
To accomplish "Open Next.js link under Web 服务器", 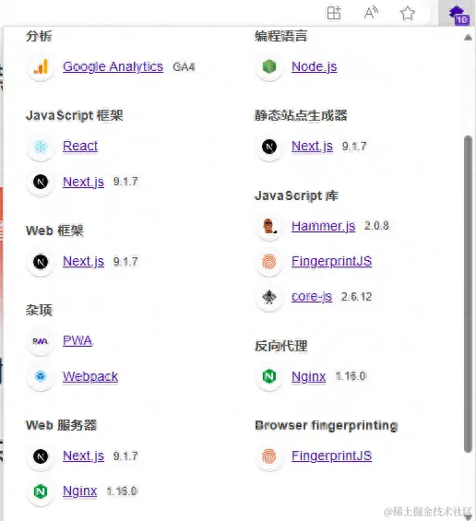I will [x=83, y=456].
